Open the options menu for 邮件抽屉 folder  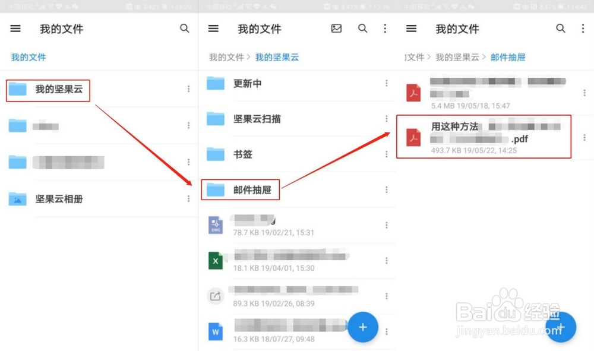(387, 189)
